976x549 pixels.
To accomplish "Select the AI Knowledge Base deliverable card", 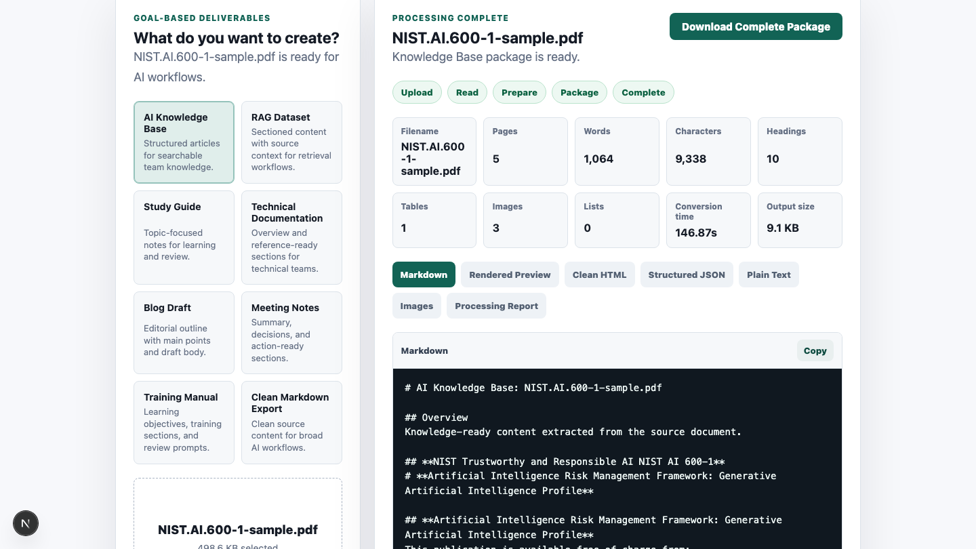I will click(x=184, y=142).
